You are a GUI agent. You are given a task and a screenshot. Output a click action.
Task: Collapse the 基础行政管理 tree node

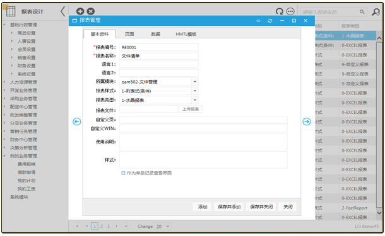[x=4, y=25]
